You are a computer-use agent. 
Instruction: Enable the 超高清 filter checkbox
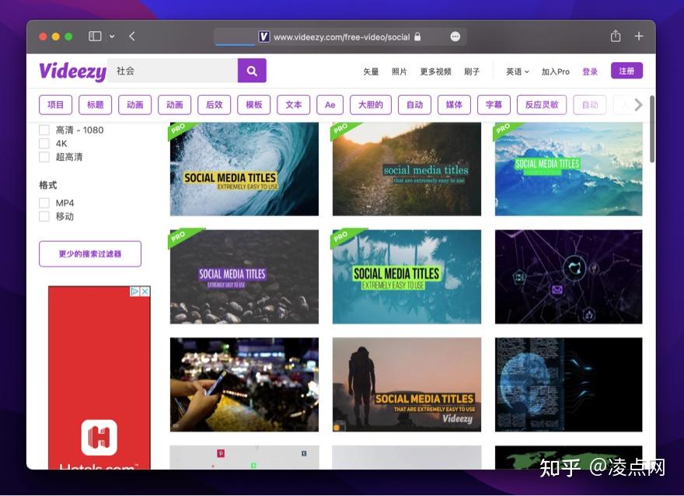tap(44, 157)
